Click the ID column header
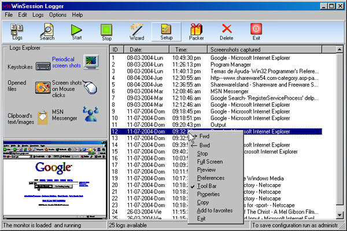This screenshot has height=231, width=347. [x=117, y=49]
